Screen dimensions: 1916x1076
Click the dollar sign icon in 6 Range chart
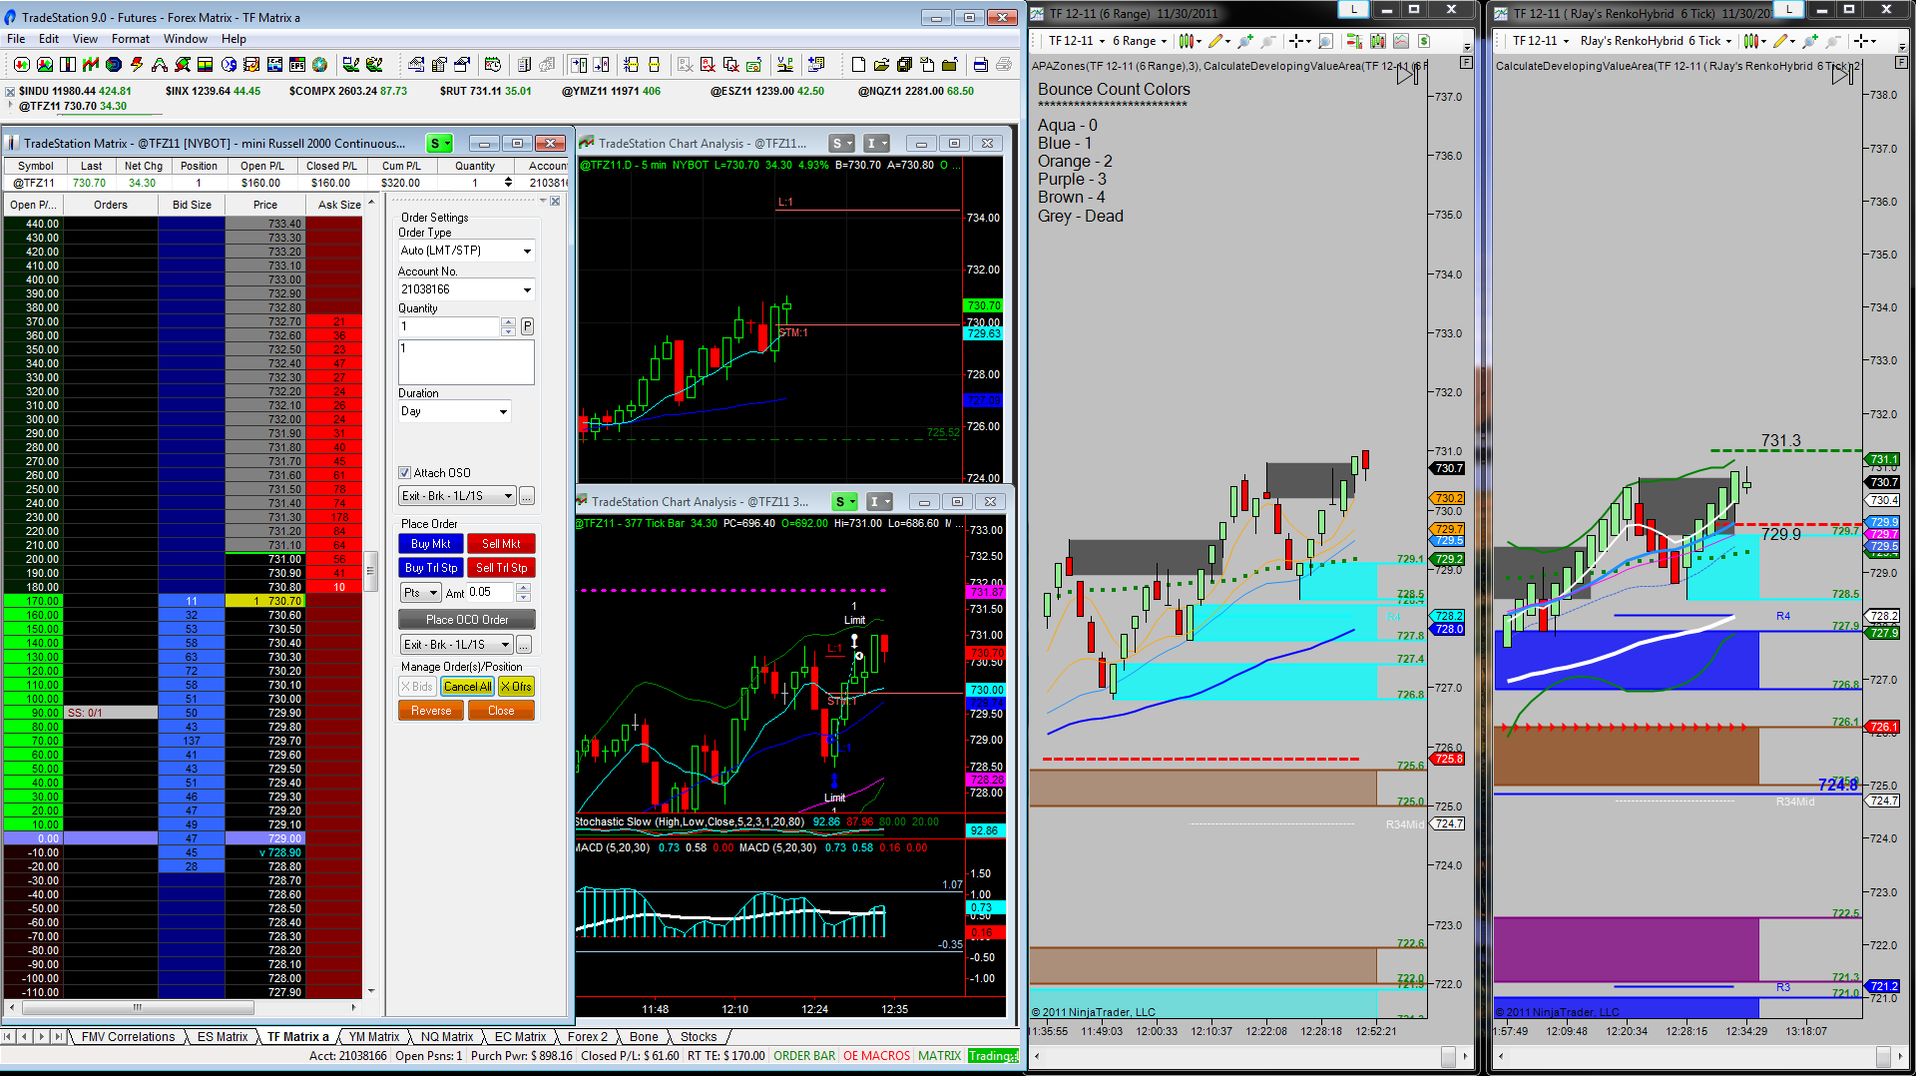[1424, 41]
